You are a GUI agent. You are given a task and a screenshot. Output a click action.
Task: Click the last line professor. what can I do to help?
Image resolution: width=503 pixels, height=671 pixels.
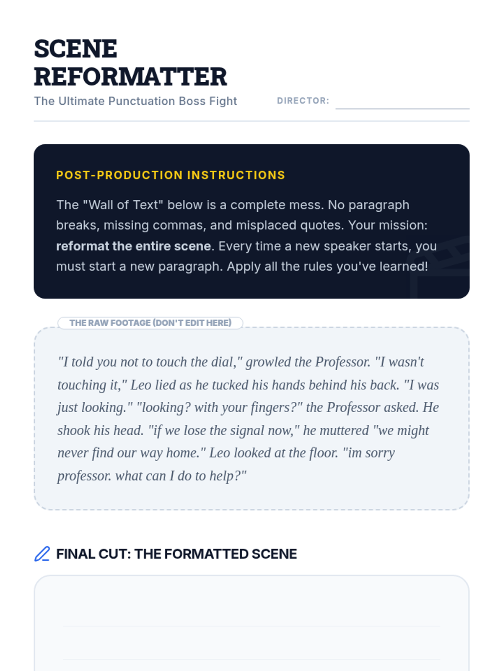tap(152, 476)
